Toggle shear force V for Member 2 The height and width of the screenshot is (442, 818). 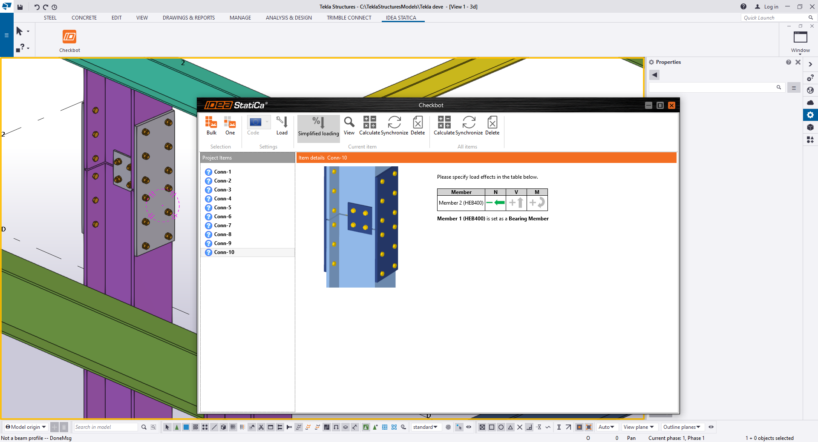pos(516,203)
